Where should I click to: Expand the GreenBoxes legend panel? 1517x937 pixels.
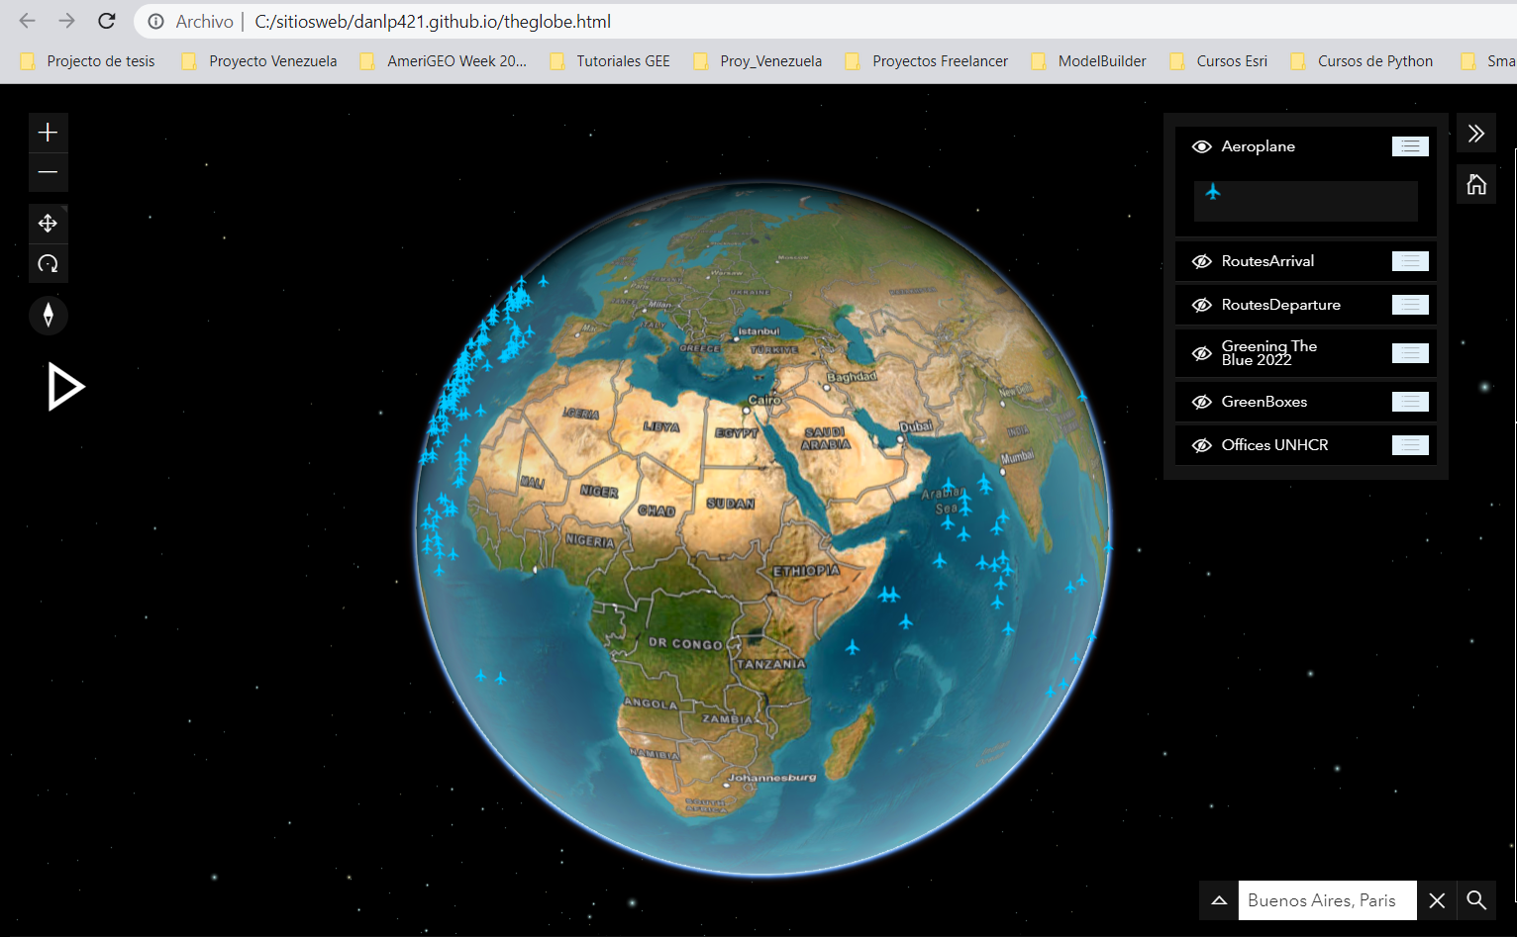click(1410, 402)
